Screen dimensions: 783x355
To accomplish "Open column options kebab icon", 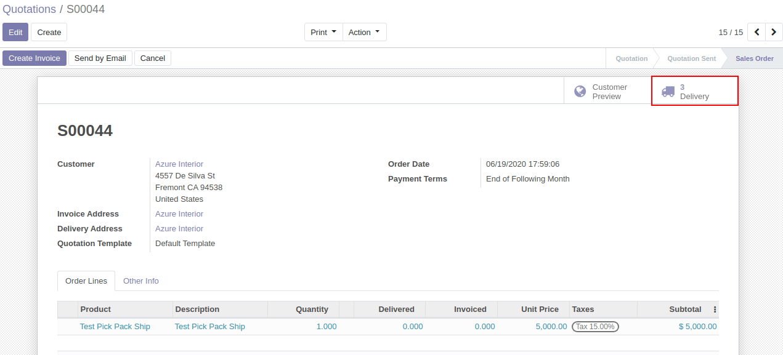I will 715,309.
